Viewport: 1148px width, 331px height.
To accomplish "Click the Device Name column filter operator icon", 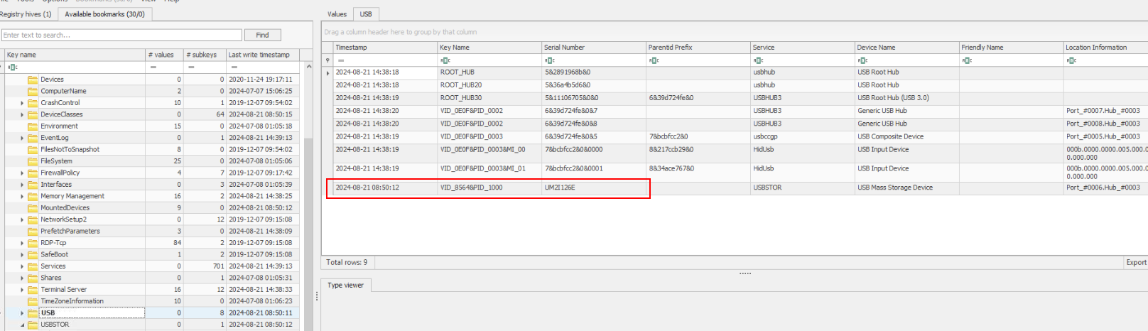I will (862, 60).
